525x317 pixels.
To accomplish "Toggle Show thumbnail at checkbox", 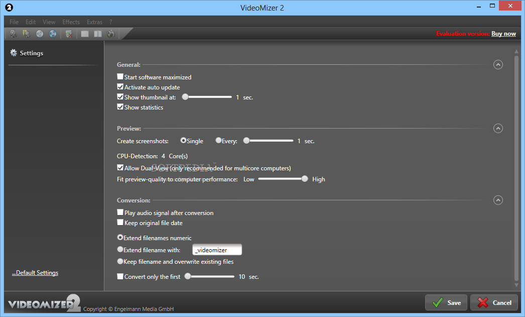I will click(120, 97).
